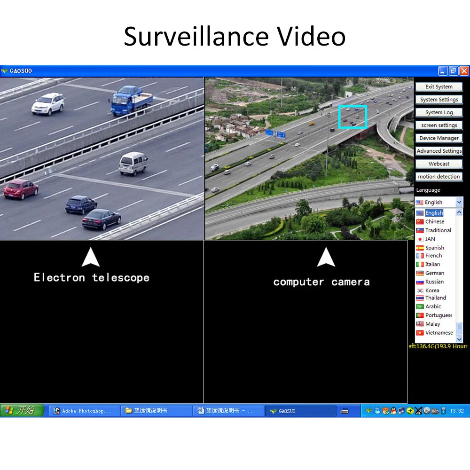Select Malay in the language list
The width and height of the screenshot is (470, 470).
[435, 324]
